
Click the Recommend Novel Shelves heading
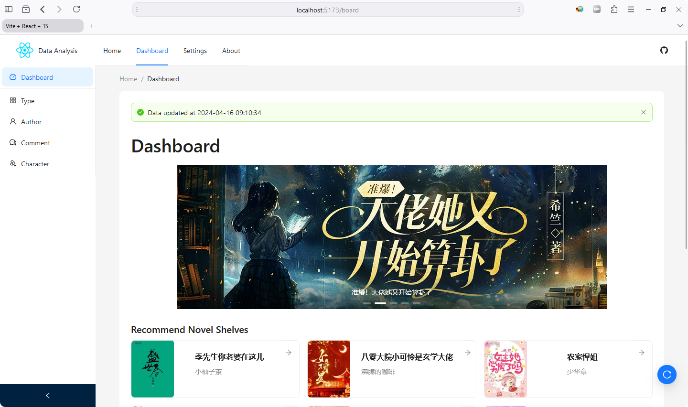[190, 330]
